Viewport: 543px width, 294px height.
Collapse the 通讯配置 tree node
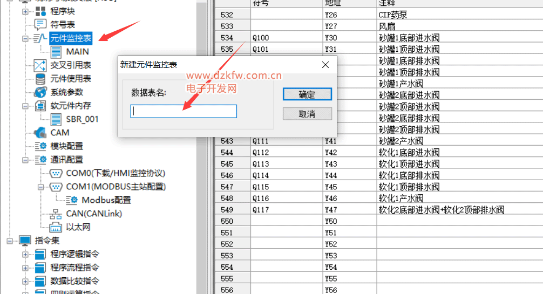click(25, 160)
